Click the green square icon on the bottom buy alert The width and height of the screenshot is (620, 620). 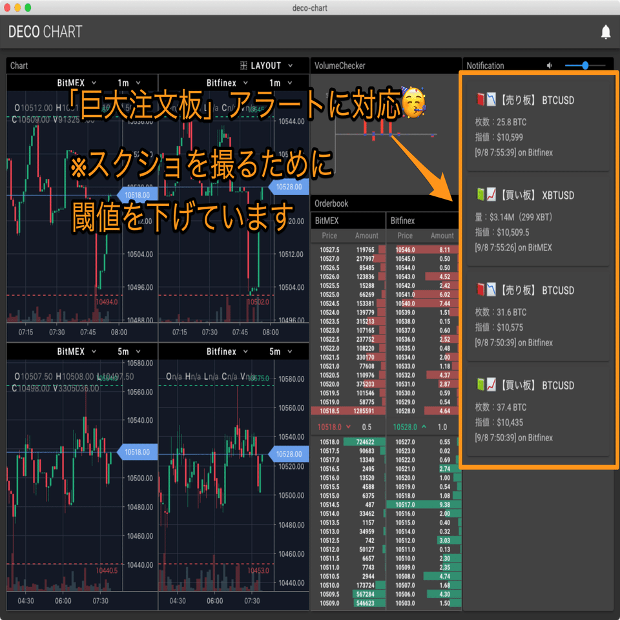click(x=480, y=384)
